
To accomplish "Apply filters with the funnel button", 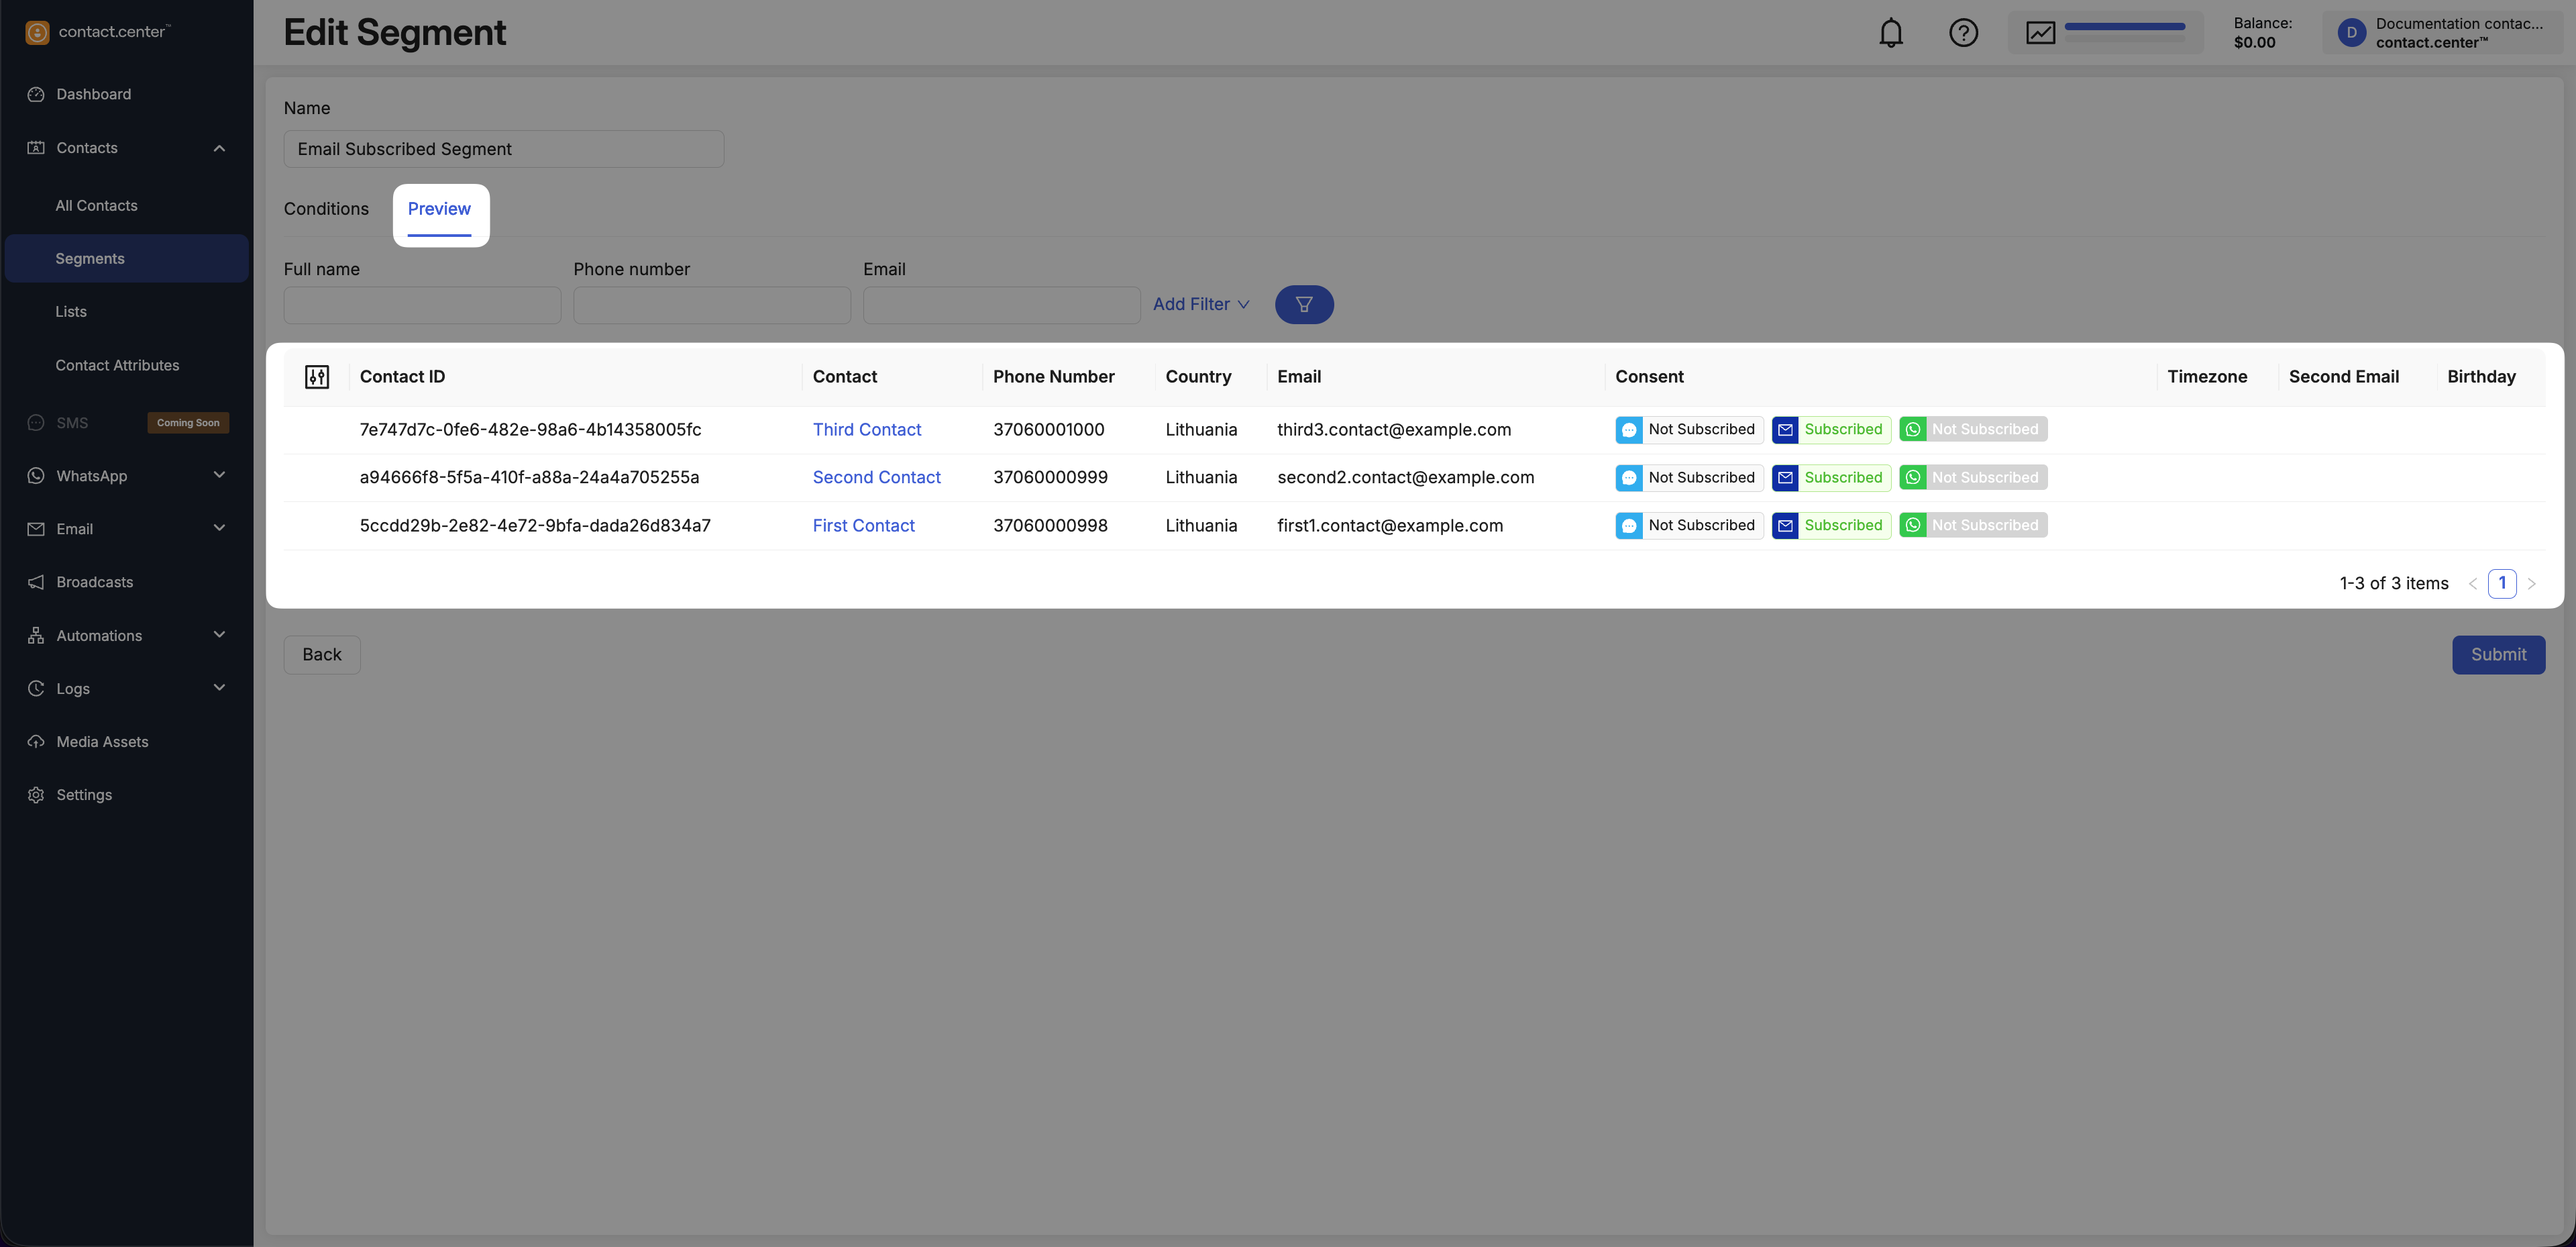I will [x=1303, y=304].
